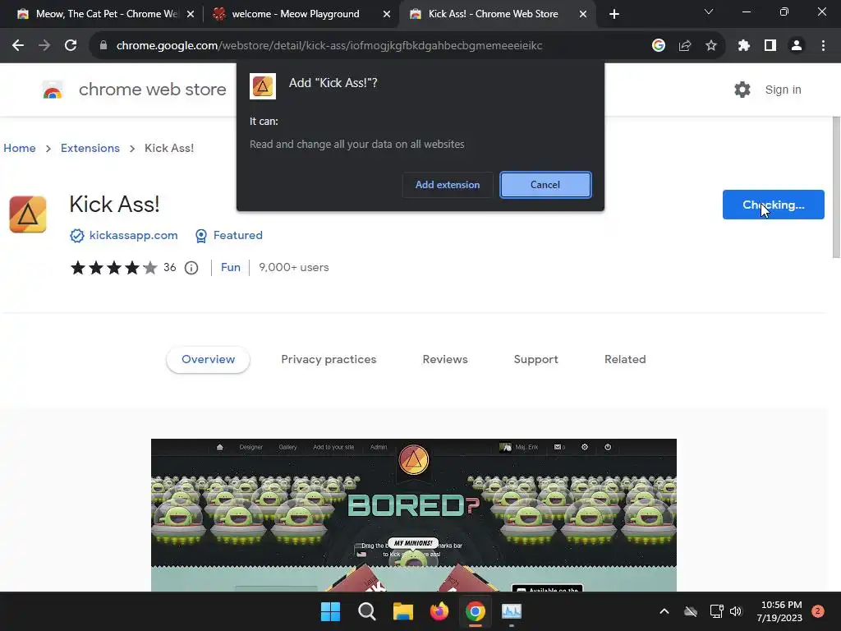Screen dimensions: 841x631
Task: Open the Reviews tab
Action: pyautogui.click(x=445, y=360)
